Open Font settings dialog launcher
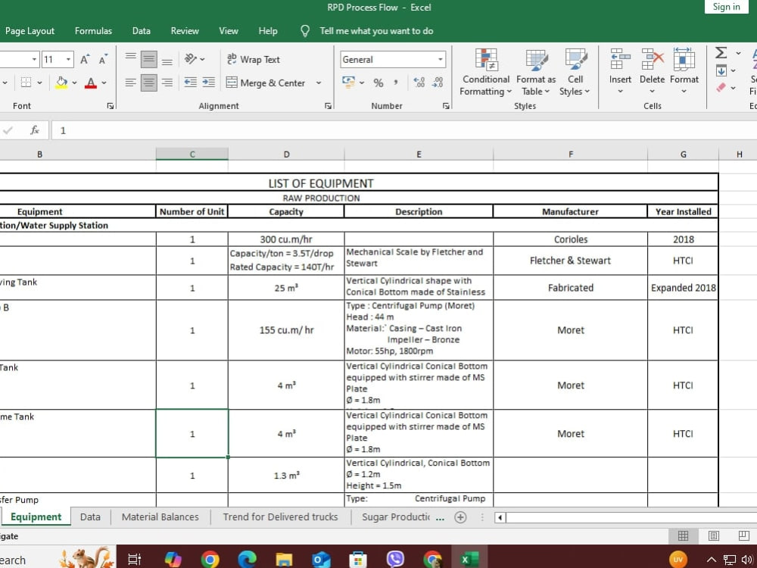757x568 pixels. tap(110, 106)
